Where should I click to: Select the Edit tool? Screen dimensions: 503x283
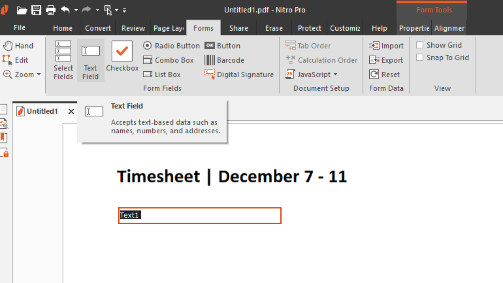pos(17,60)
